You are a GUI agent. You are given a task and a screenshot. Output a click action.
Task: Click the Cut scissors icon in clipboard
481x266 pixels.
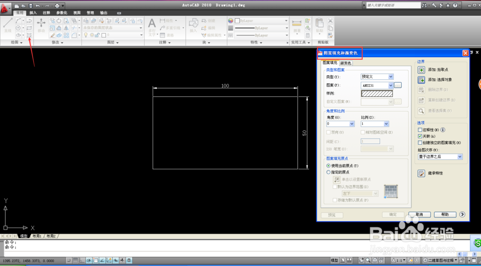330,21
